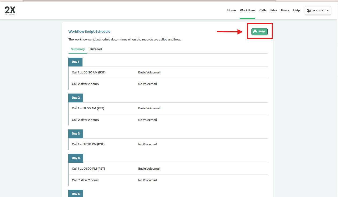
Task: Open the Calls page
Action: (x=263, y=10)
